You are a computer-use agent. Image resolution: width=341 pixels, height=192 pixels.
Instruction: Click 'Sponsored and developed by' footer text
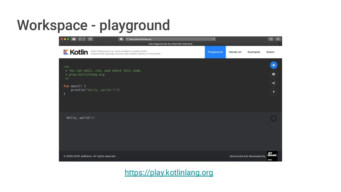pyautogui.click(x=247, y=156)
